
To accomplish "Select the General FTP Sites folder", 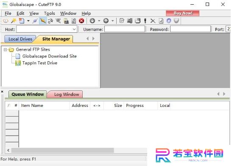I will click(x=33, y=49).
